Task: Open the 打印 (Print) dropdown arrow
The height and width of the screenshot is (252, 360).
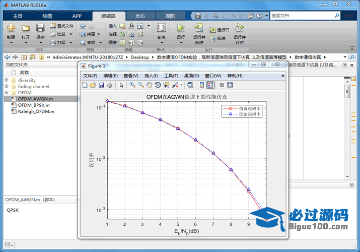Action: coord(71,42)
